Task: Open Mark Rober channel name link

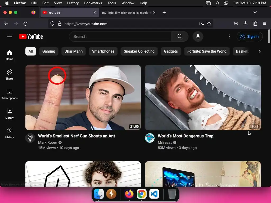Action: (48, 142)
